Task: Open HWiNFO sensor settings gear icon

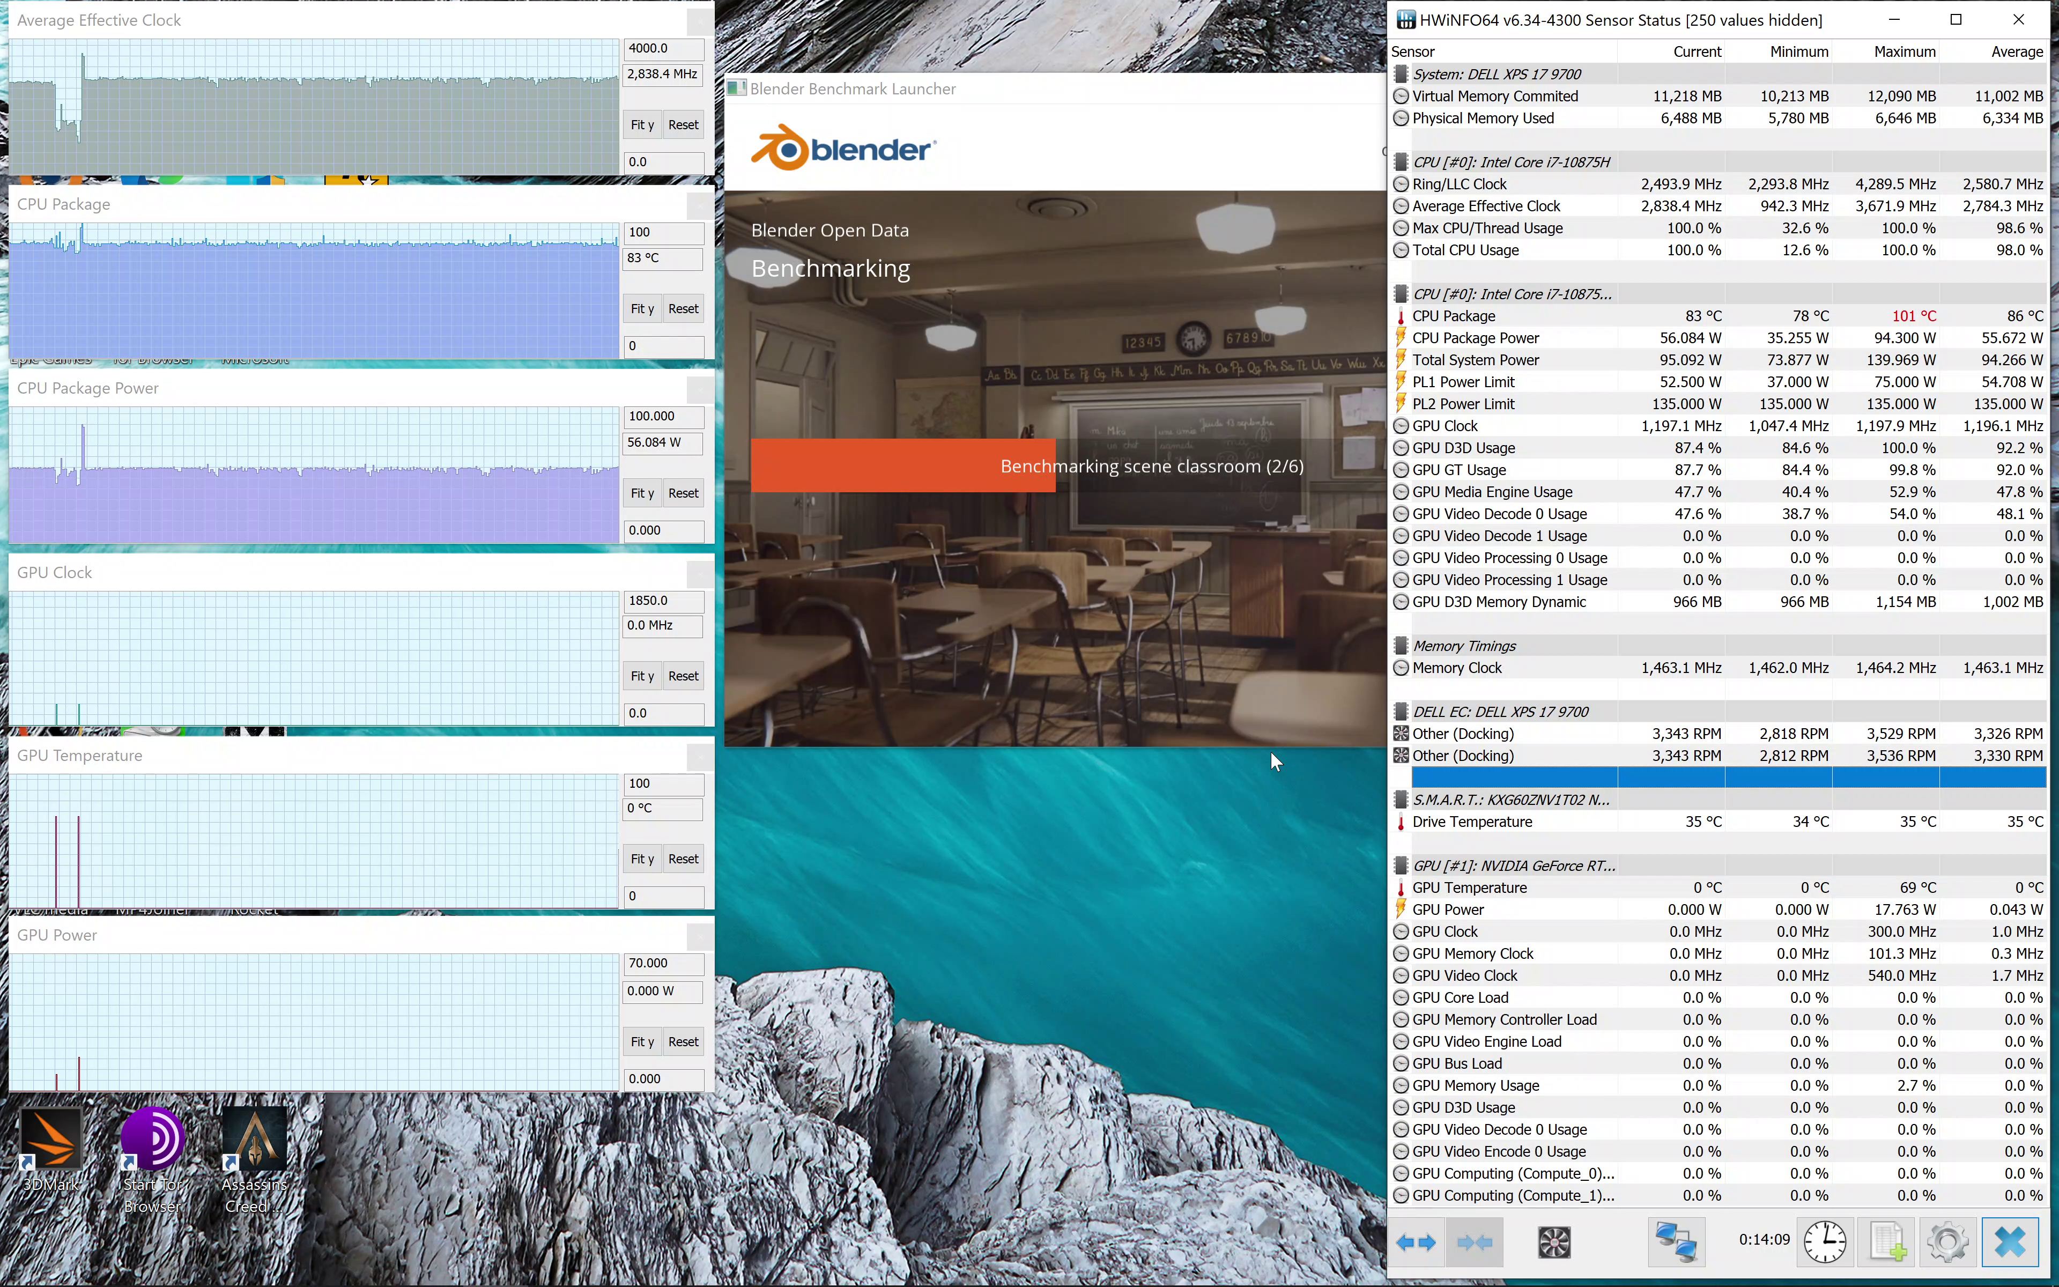Action: pyautogui.click(x=1947, y=1242)
